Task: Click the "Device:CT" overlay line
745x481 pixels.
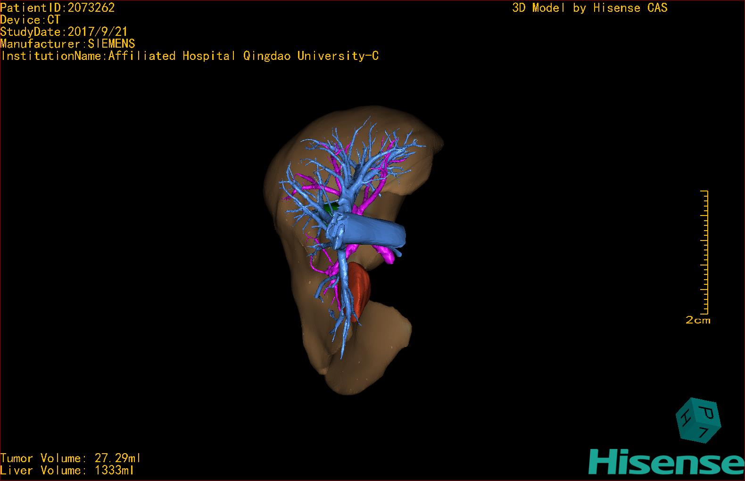Action: (30, 20)
